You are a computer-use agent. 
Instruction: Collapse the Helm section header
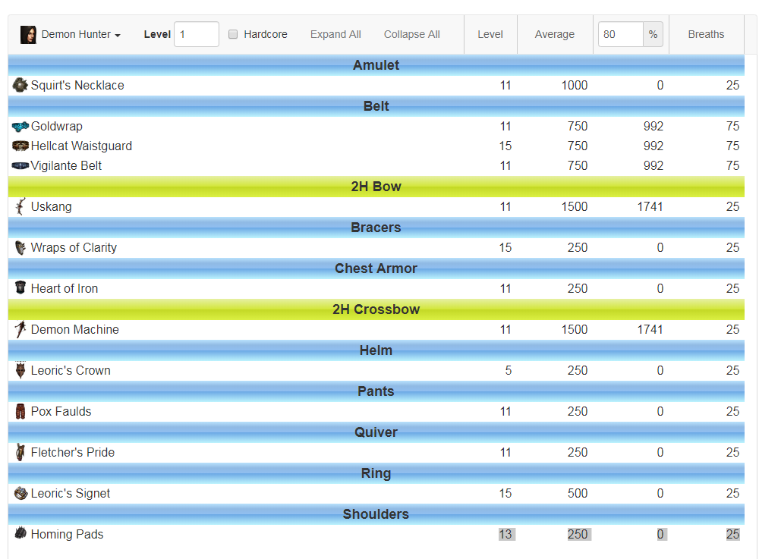click(x=376, y=350)
